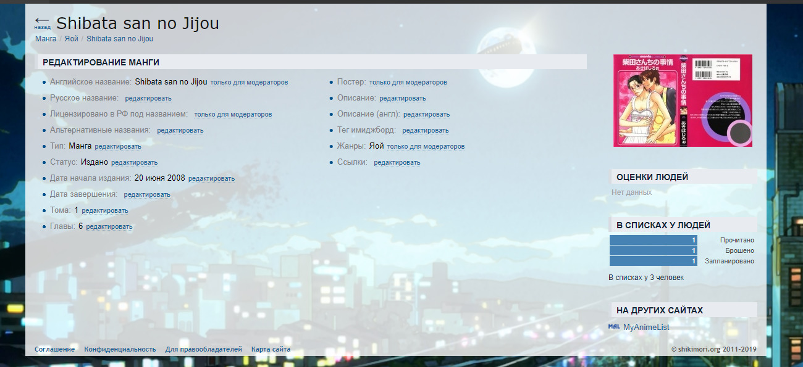Viewport: 803px width, 367px height.
Task: Edit the Тег имиджборд field
Action: [425, 131]
